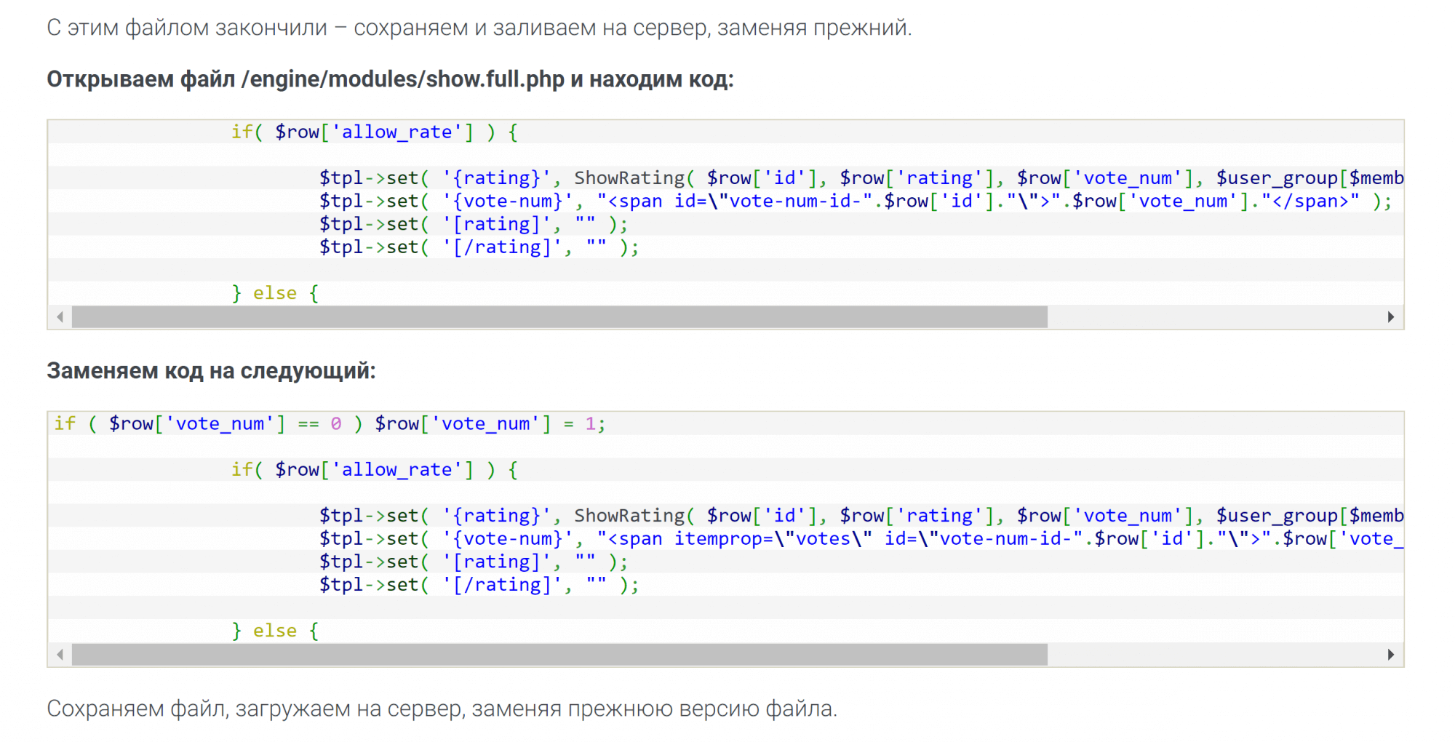Click the '{vote-num}' line in the first code block
The height and width of the screenshot is (742, 1455).
(854, 202)
